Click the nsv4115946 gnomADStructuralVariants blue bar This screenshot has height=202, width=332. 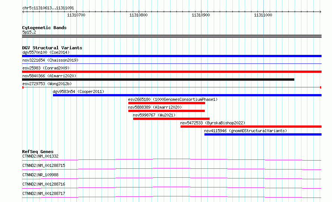point(263,134)
